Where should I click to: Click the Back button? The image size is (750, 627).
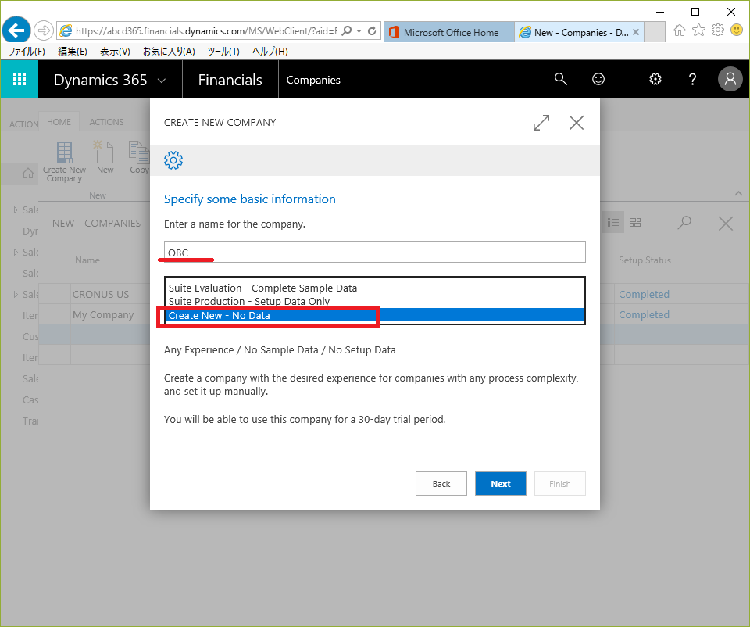(441, 483)
